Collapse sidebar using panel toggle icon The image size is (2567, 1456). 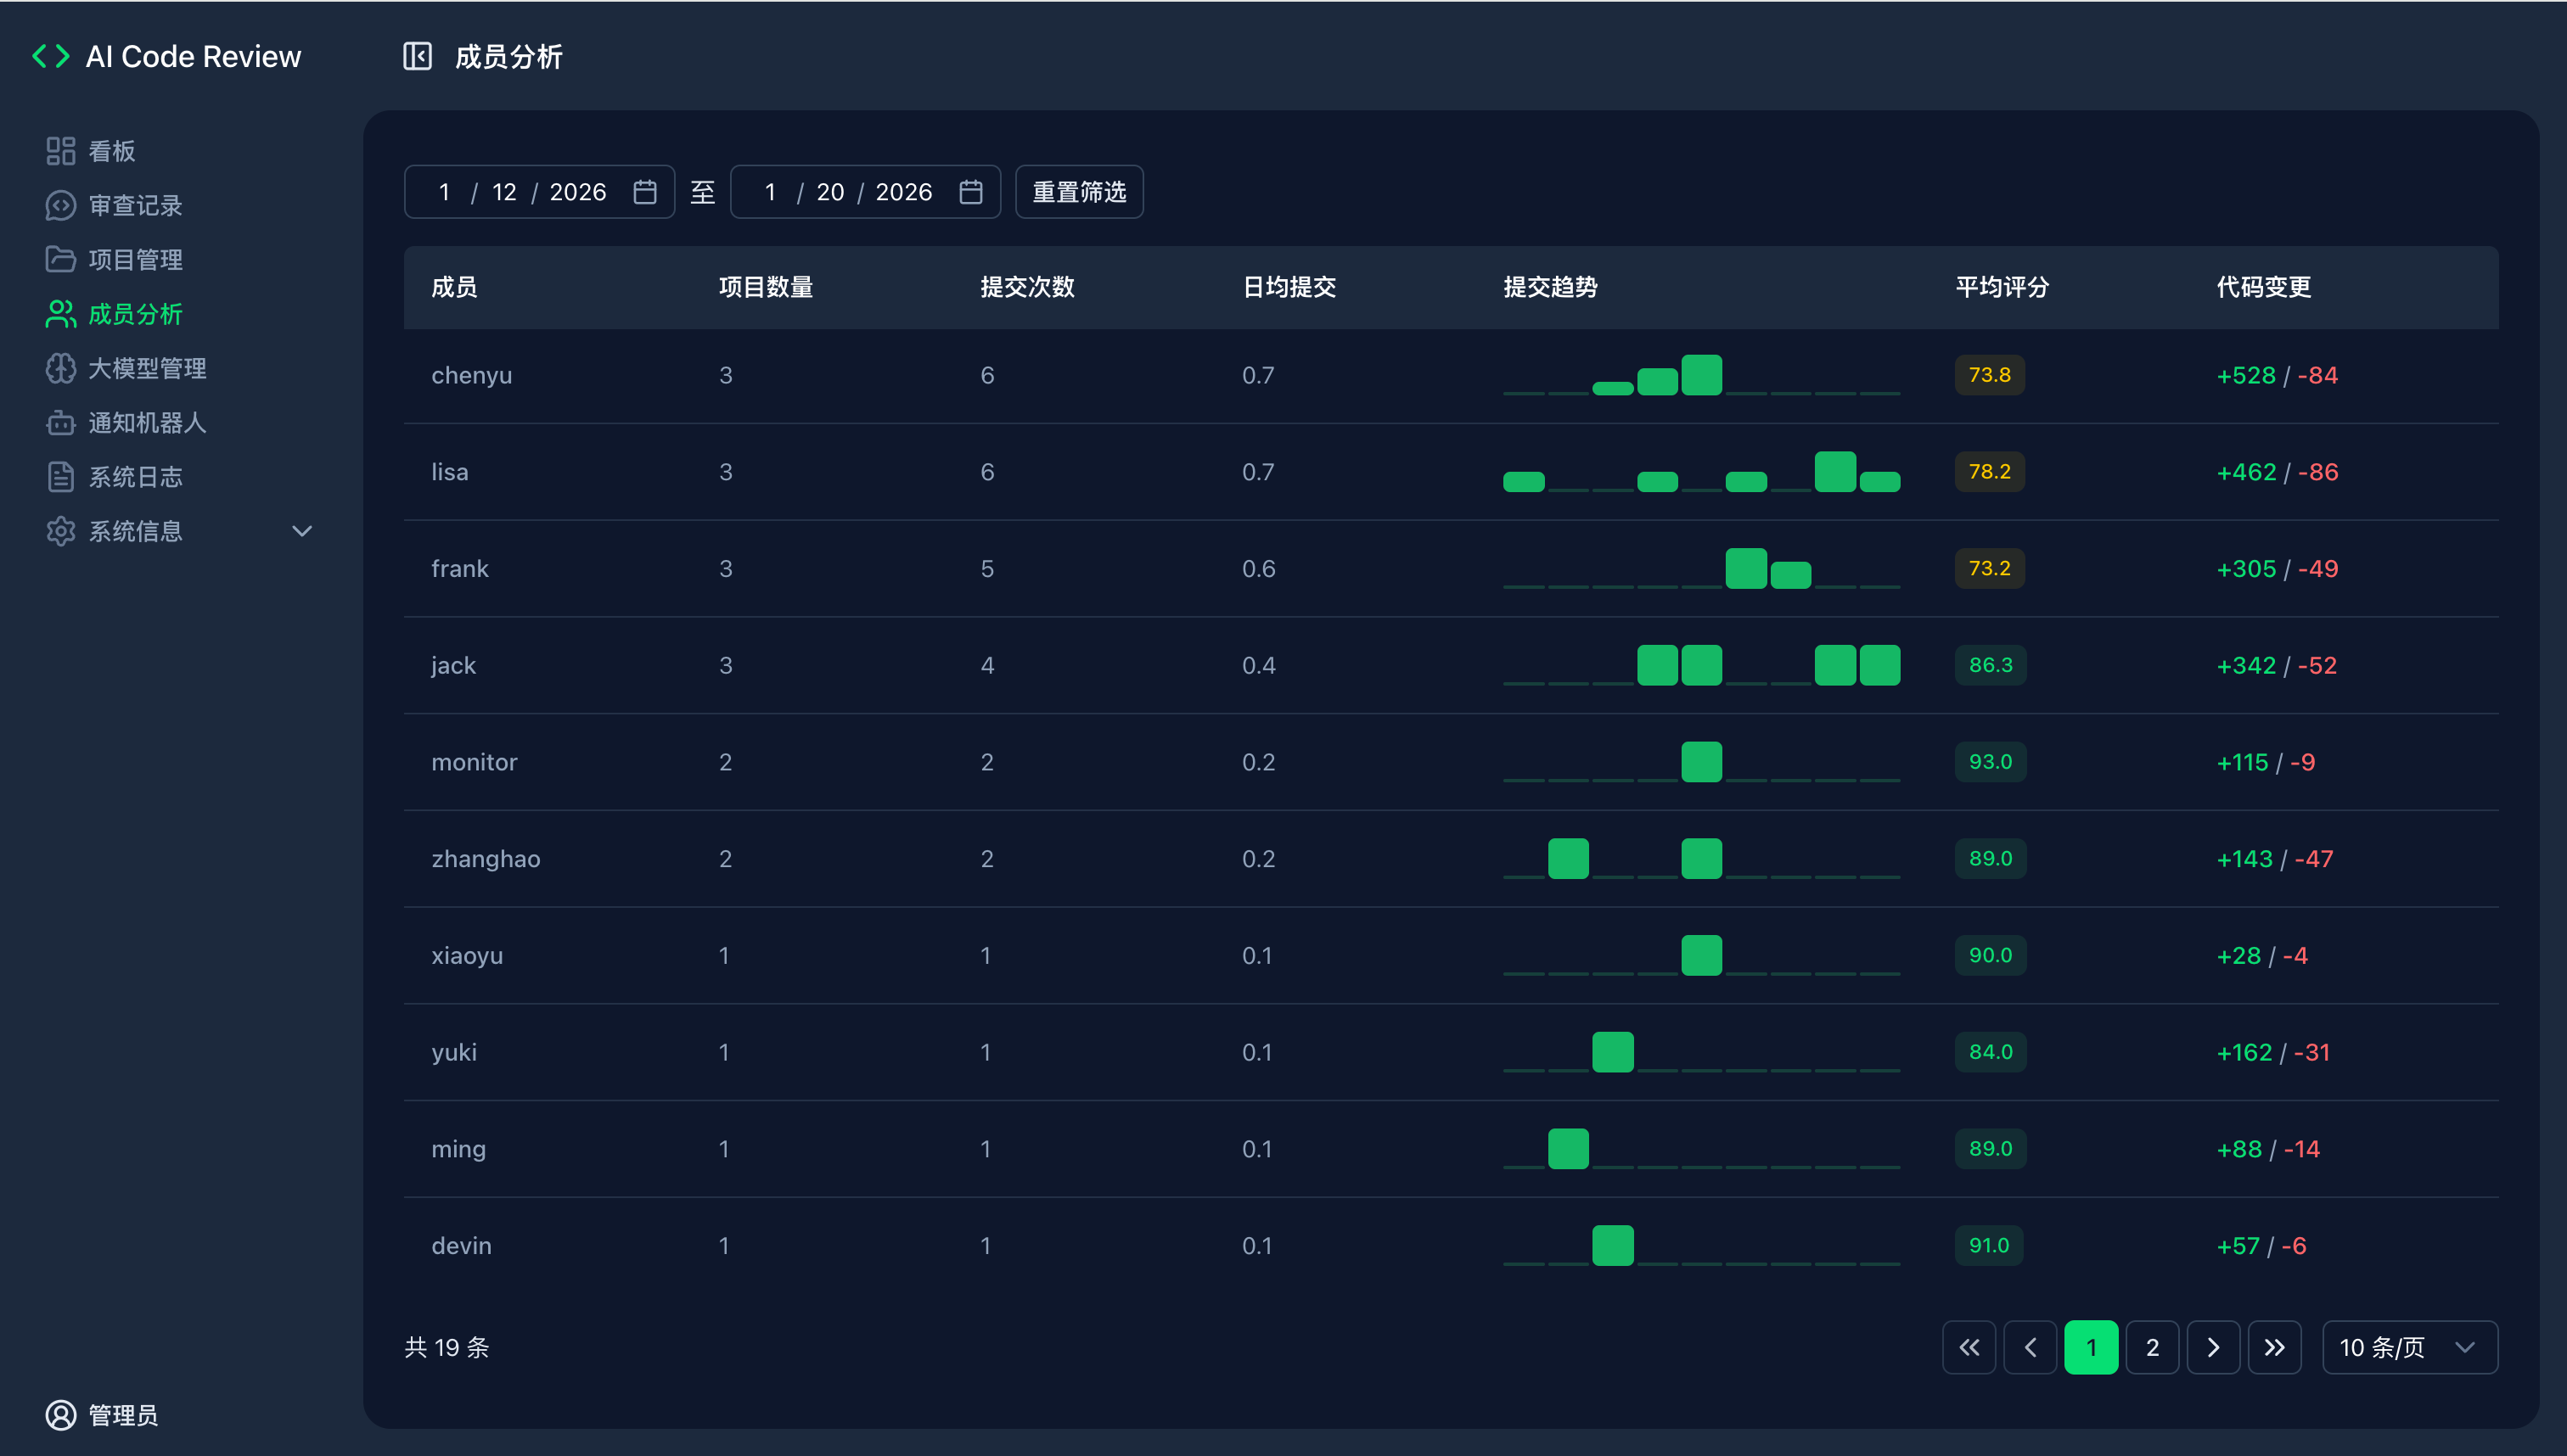pyautogui.click(x=417, y=56)
